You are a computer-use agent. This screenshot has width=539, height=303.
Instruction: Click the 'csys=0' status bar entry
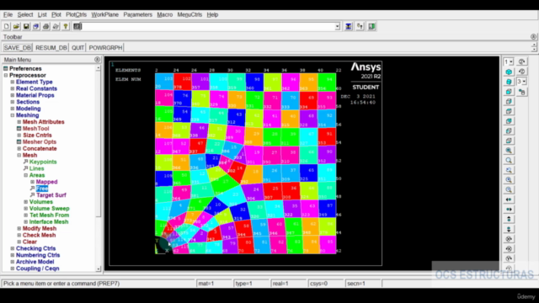tap(326, 284)
